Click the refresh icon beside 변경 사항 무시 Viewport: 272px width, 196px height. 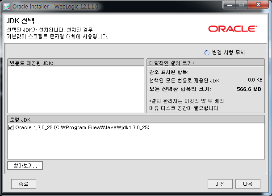[207, 53]
